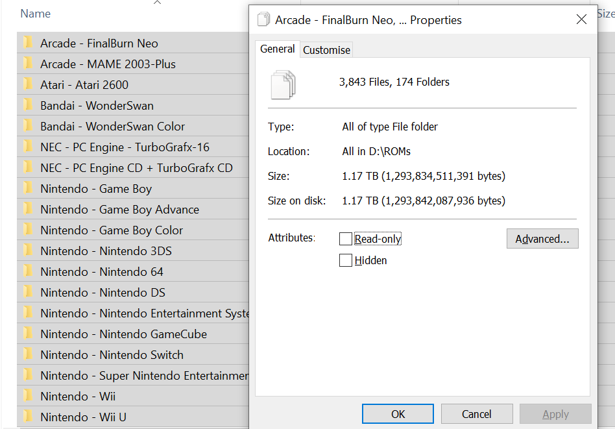Click the Nintendo - Wii U folder icon

tap(28, 416)
